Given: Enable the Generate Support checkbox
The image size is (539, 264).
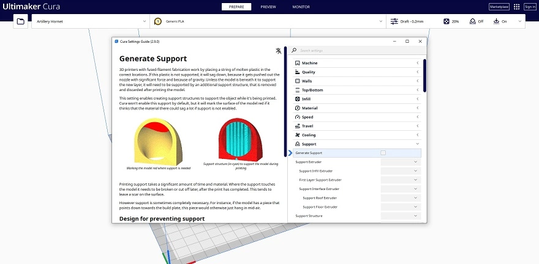Looking at the screenshot, I should pyautogui.click(x=383, y=153).
